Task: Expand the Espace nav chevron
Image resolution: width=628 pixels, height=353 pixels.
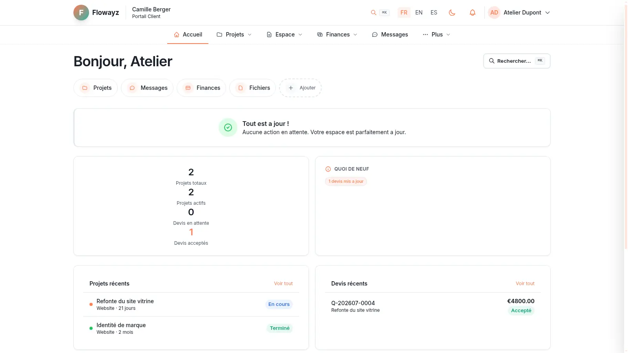Action: pyautogui.click(x=300, y=35)
